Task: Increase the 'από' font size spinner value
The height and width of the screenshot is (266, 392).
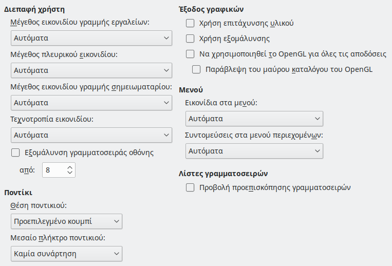Action: 70,167
